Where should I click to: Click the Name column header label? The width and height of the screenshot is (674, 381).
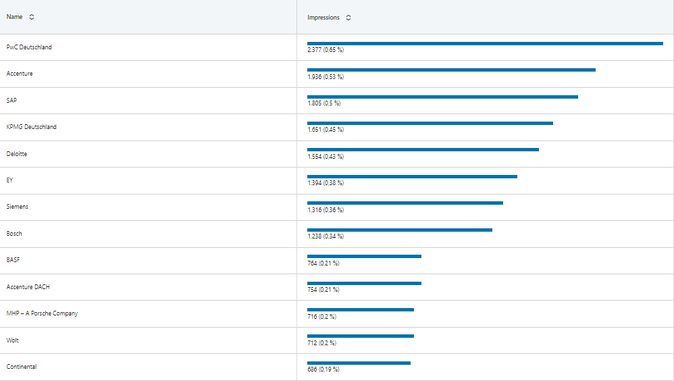(x=15, y=17)
